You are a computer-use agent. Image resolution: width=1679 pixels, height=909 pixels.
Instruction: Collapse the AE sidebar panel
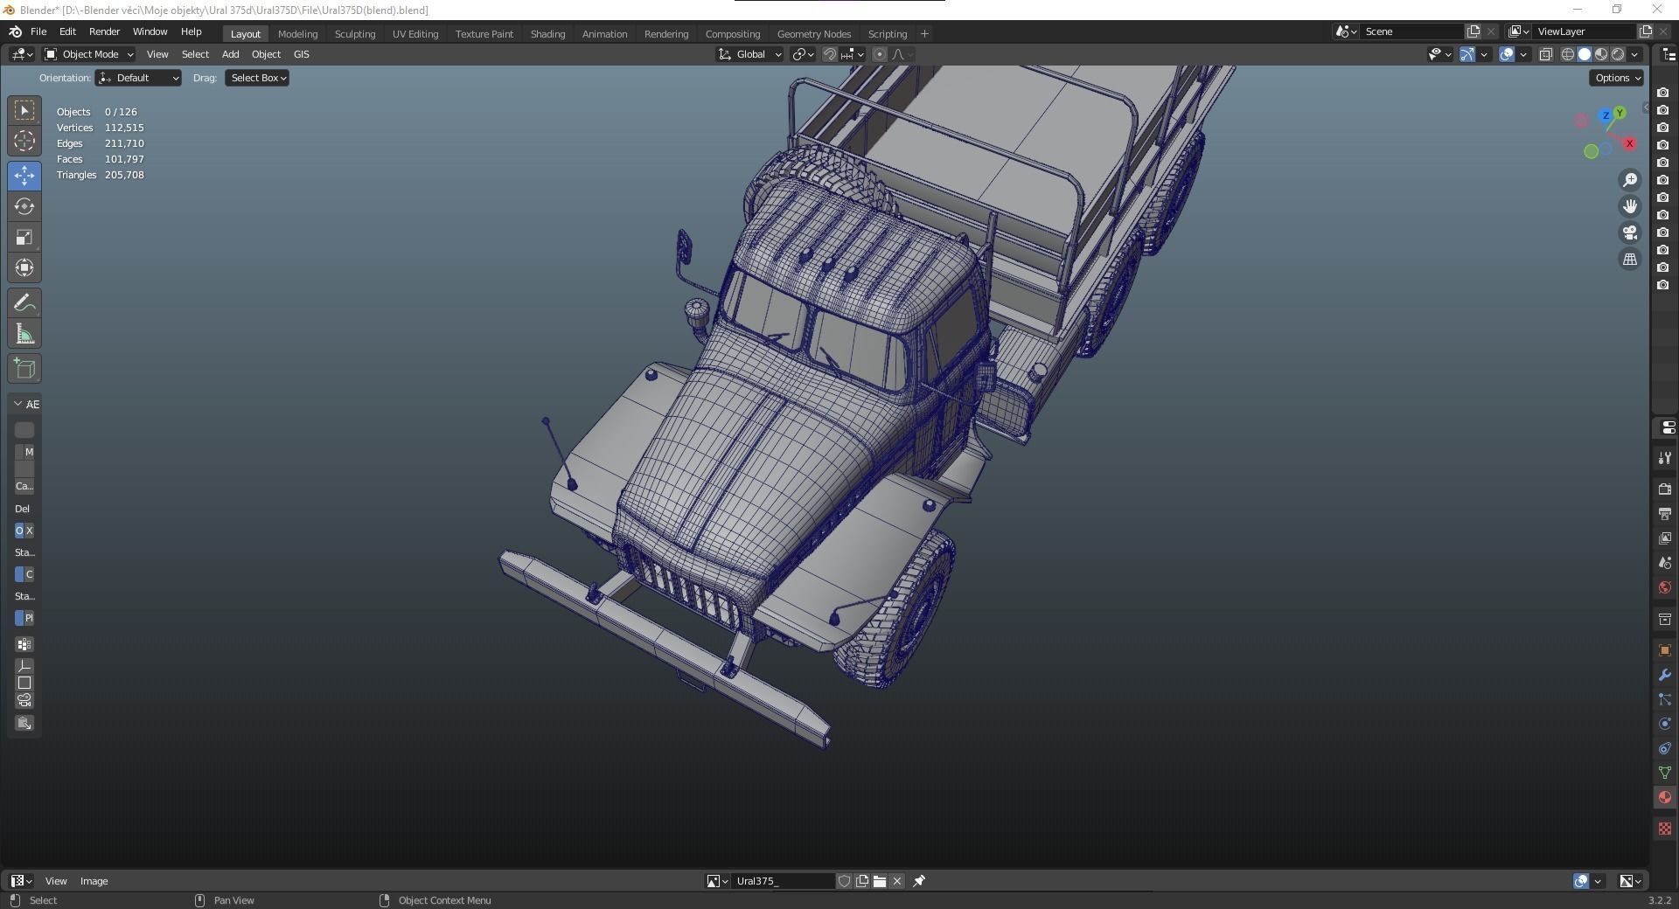click(17, 404)
